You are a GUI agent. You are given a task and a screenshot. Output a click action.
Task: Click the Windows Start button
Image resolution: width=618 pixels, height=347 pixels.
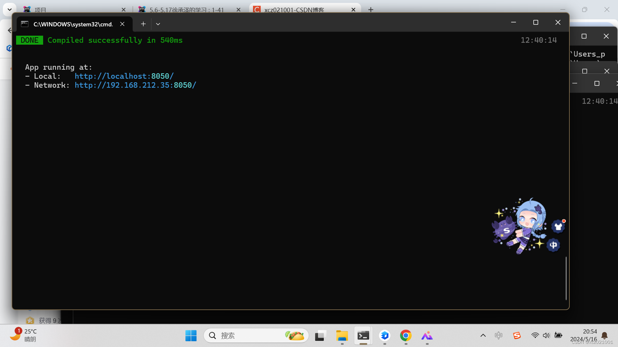pyautogui.click(x=191, y=336)
